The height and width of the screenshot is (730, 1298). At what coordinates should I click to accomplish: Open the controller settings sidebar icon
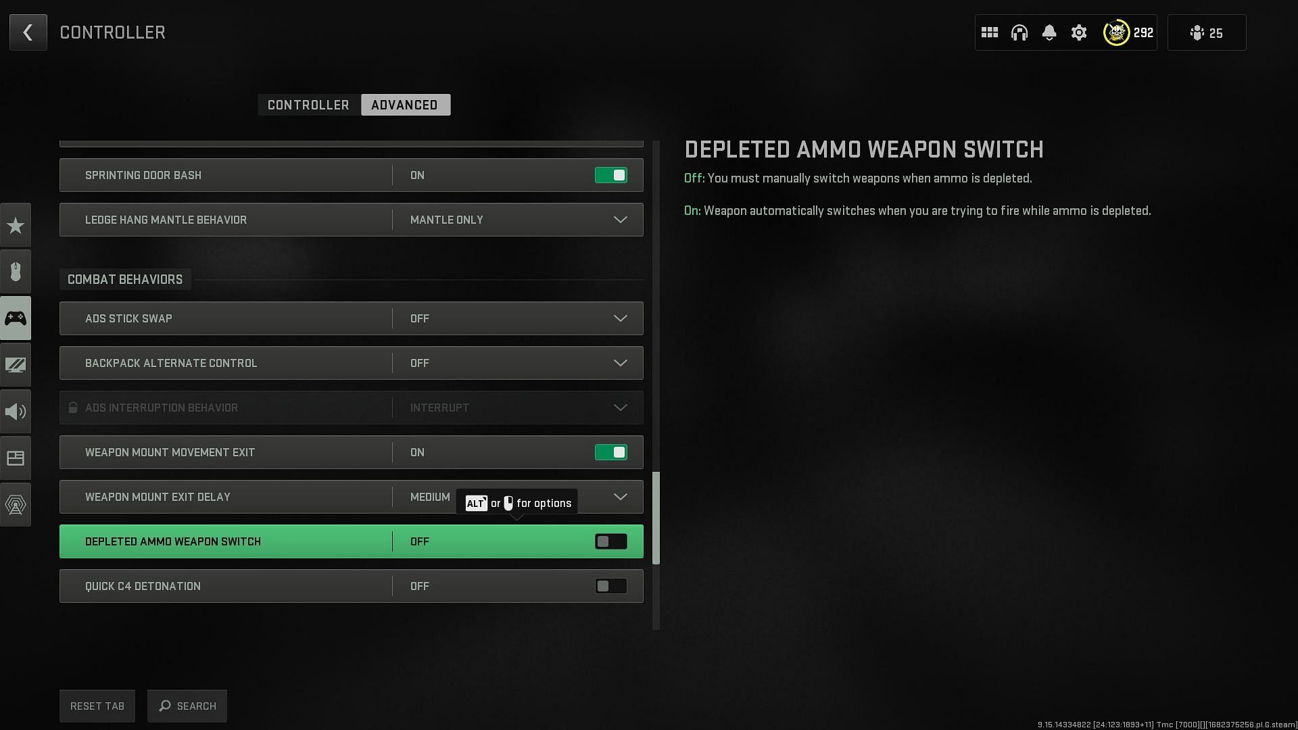[x=15, y=318]
